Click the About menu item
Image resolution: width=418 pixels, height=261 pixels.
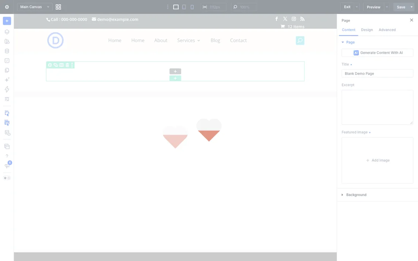click(x=161, y=40)
